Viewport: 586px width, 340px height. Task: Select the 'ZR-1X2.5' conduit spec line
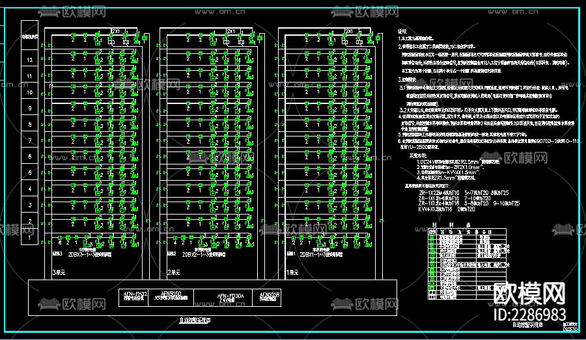click(464, 193)
